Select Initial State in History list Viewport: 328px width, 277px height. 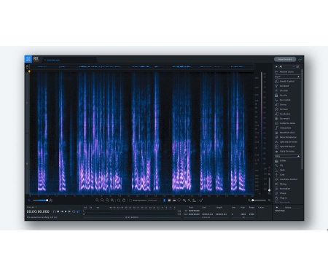tap(280, 211)
